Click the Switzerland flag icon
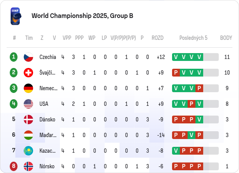The image size is (239, 173). (28, 73)
